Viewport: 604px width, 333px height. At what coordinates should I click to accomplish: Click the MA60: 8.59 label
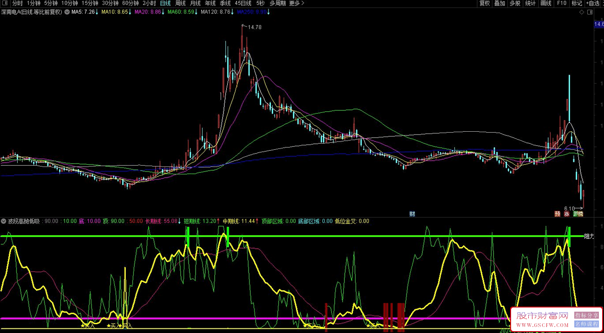(182, 12)
